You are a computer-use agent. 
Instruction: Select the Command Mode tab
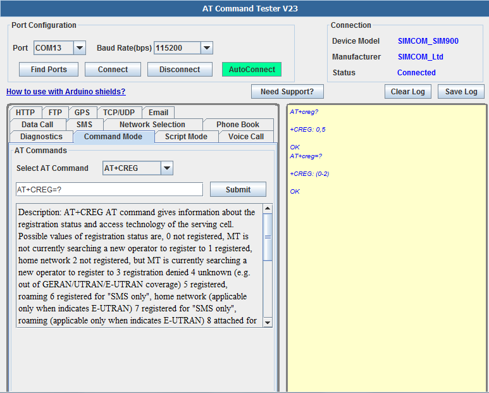pyautogui.click(x=113, y=137)
